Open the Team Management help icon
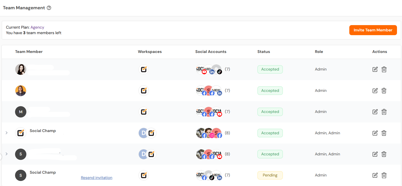Image resolution: width=402 pixels, height=186 pixels. click(49, 8)
